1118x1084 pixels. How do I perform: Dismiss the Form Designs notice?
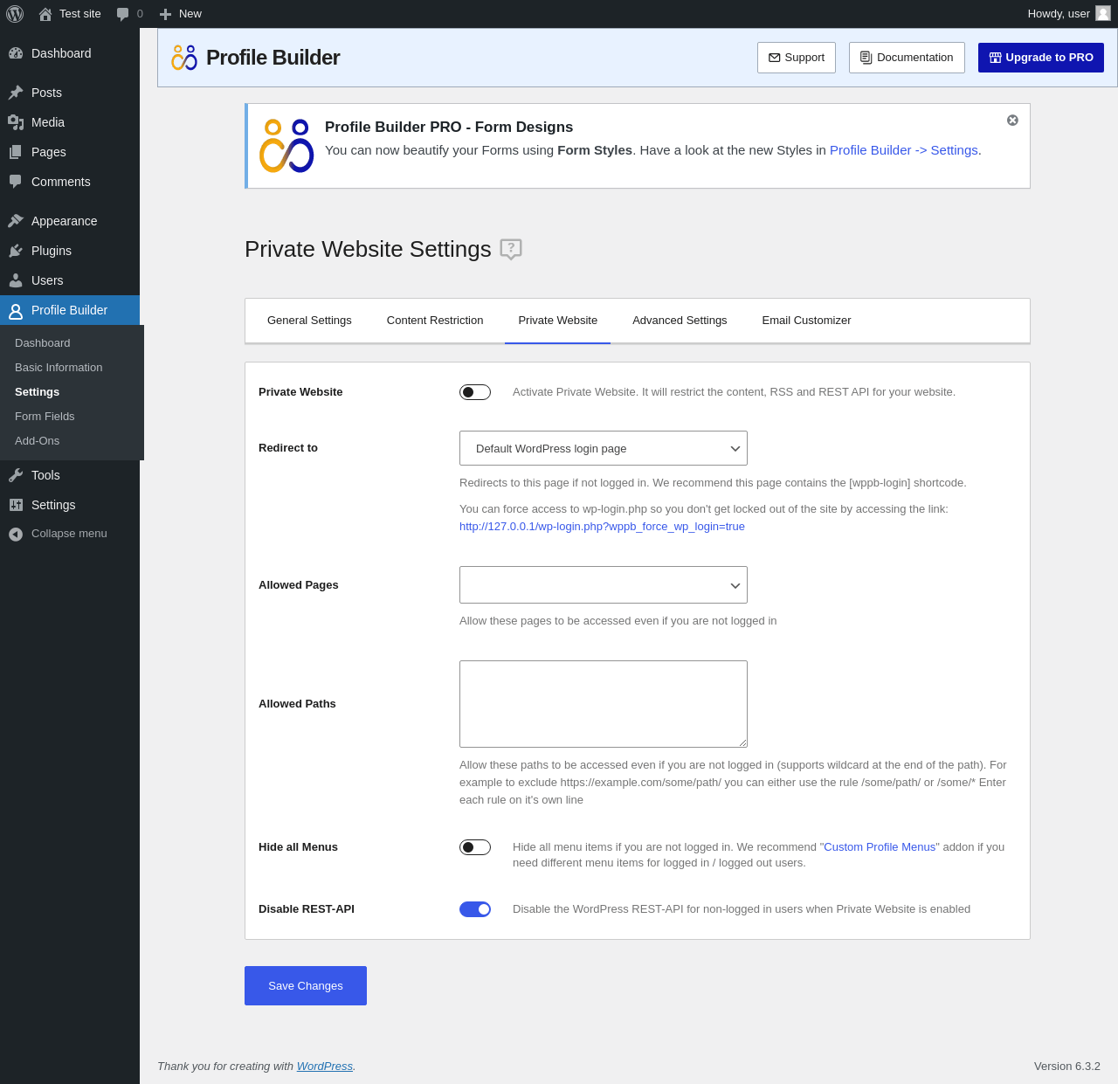(1012, 120)
